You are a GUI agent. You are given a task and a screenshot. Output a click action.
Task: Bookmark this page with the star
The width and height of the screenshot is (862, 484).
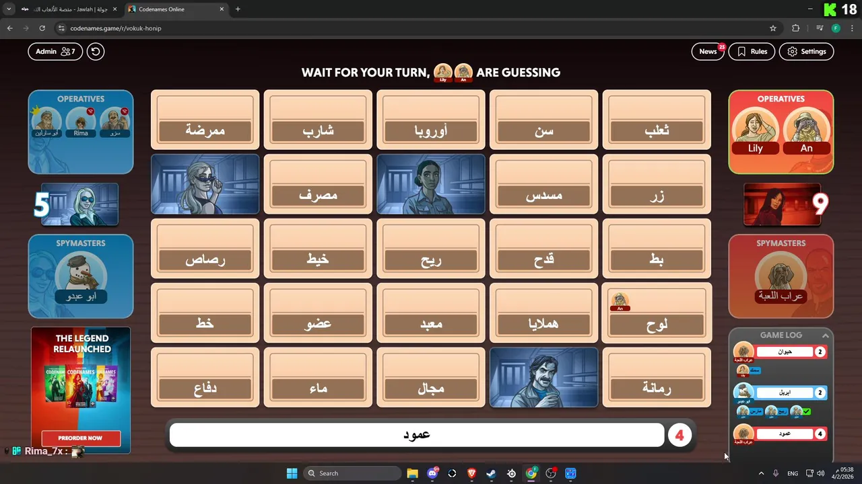[x=773, y=28]
